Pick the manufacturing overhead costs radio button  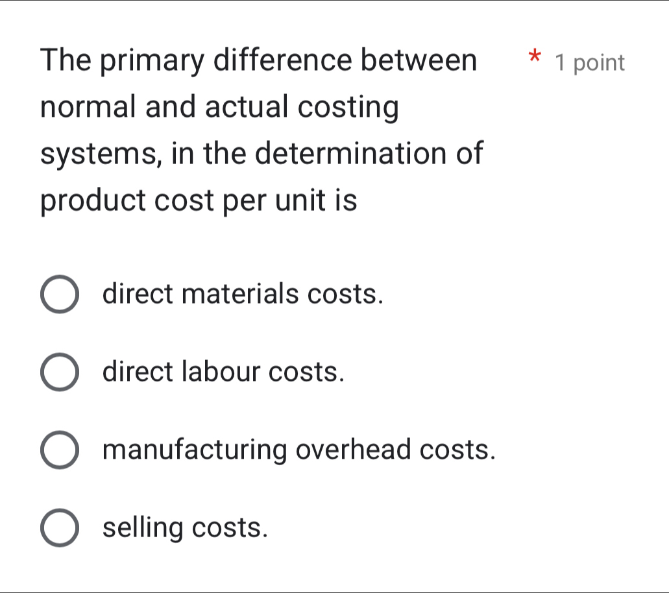click(x=60, y=450)
